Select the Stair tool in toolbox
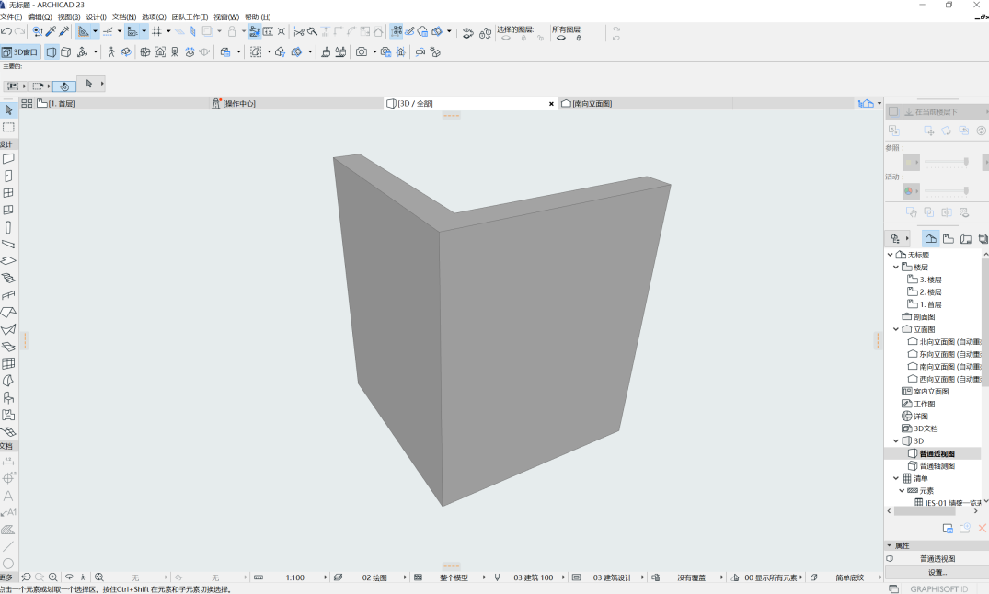Image resolution: width=989 pixels, height=594 pixels. 8,278
